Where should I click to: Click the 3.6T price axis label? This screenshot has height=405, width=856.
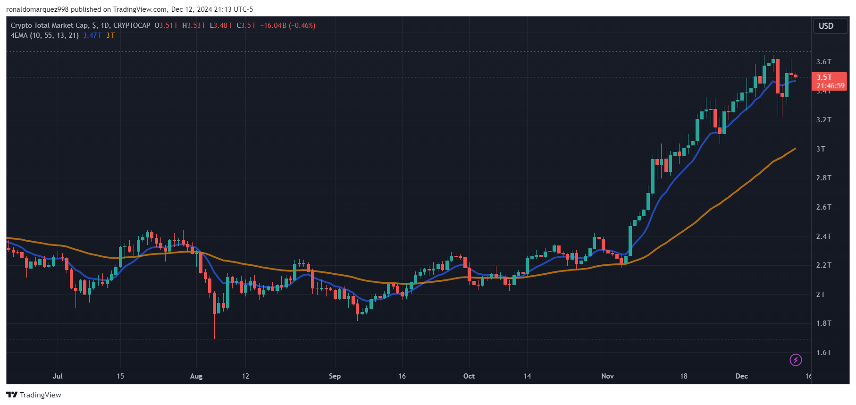(x=824, y=62)
